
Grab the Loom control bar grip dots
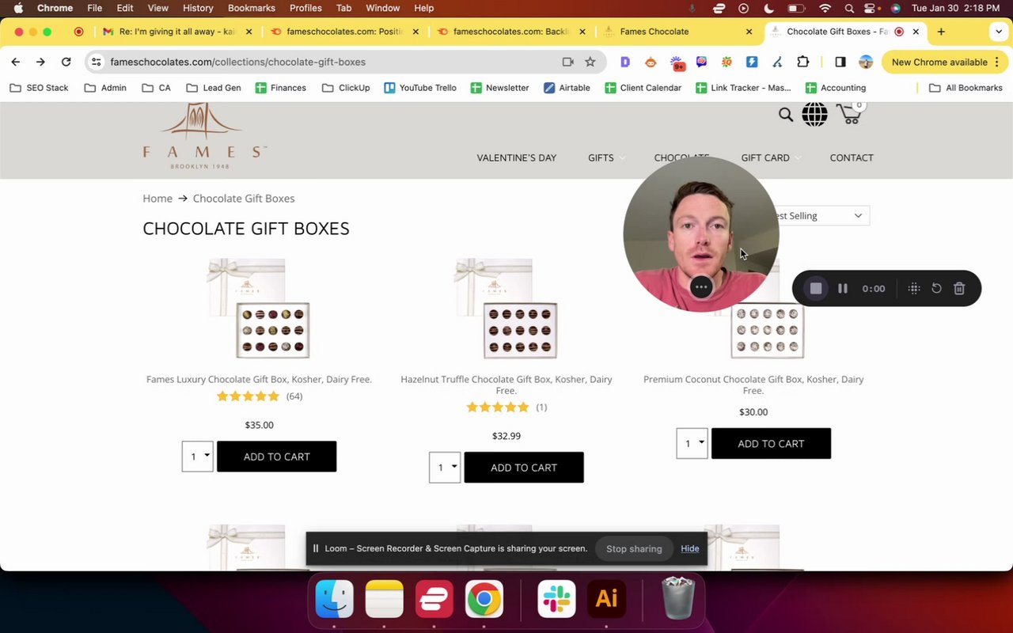tap(914, 289)
